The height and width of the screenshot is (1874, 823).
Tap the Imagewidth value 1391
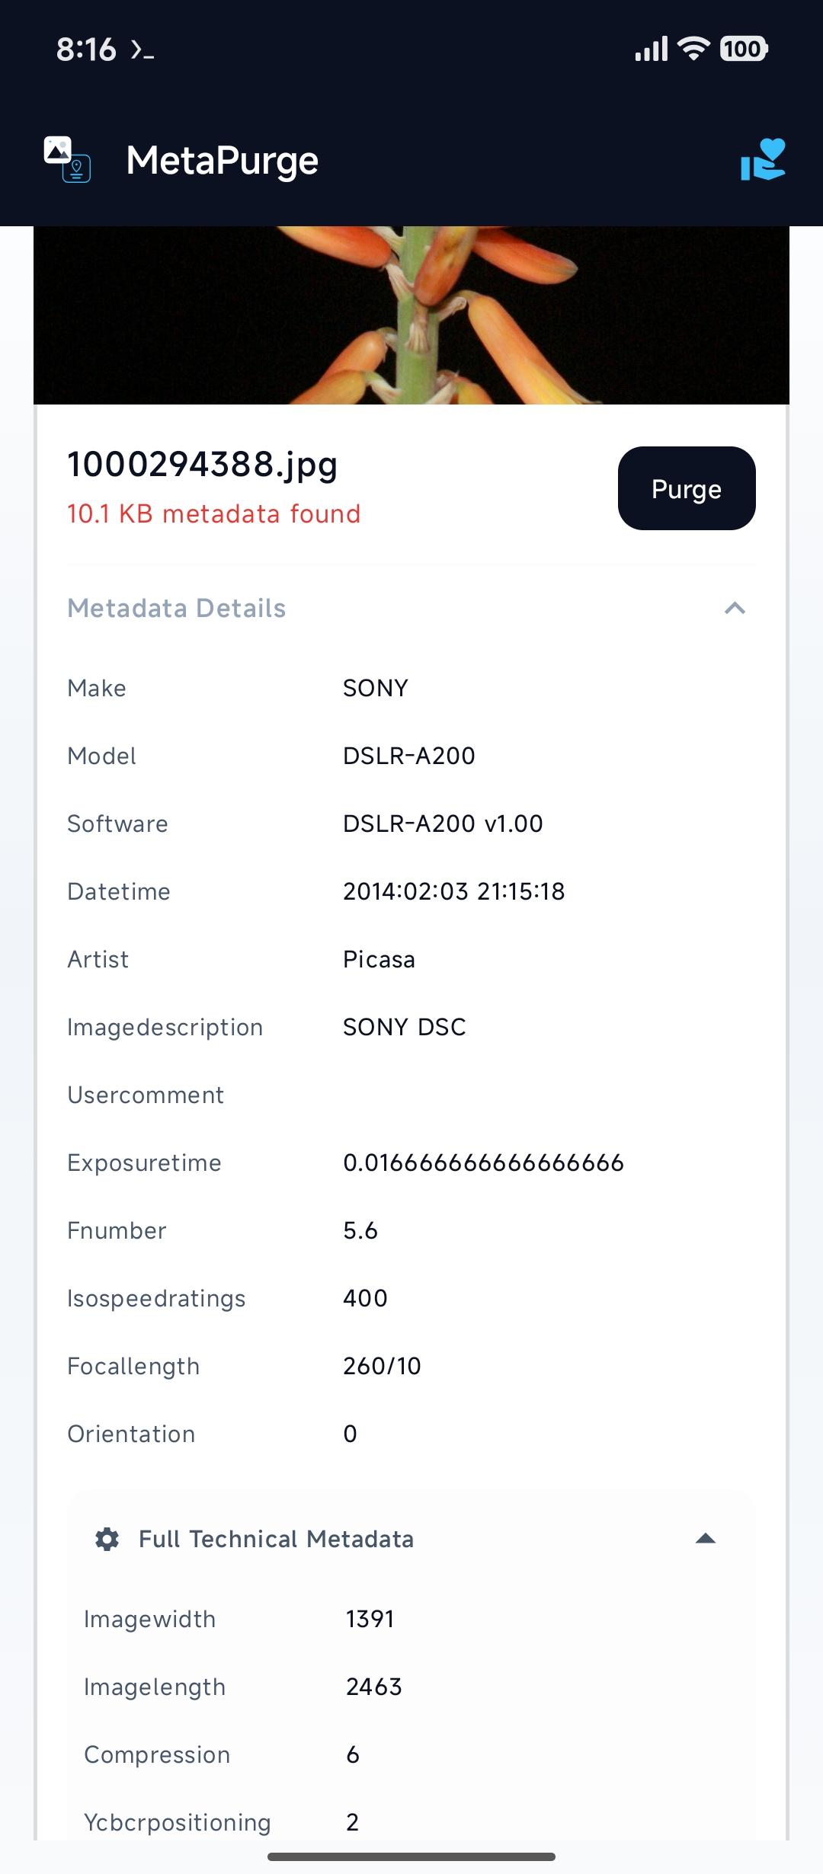(370, 1619)
